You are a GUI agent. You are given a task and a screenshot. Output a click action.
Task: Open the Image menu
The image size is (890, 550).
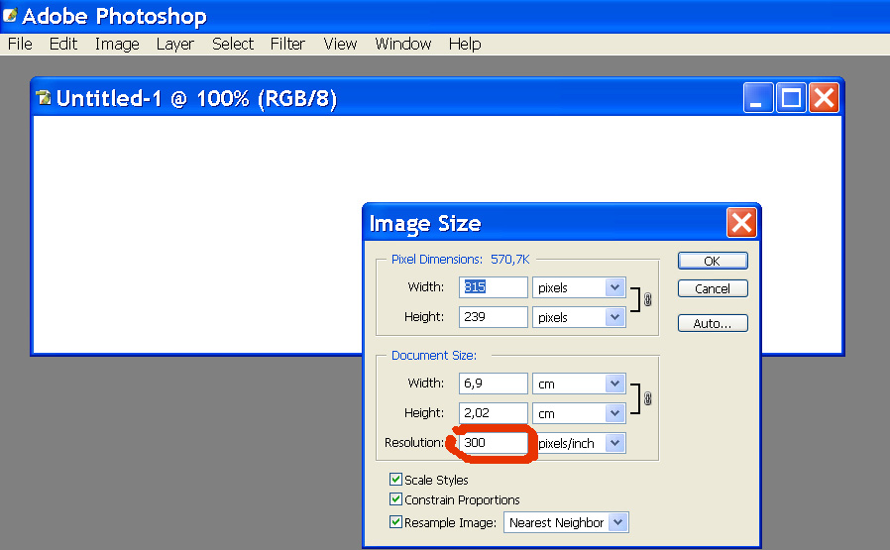117,44
